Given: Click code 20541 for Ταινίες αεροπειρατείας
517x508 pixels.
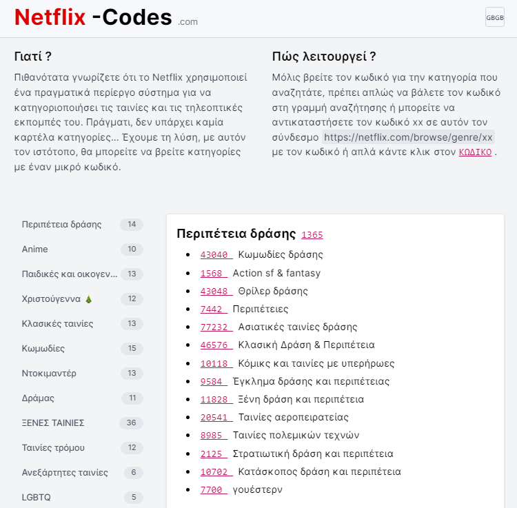Looking at the screenshot, I should (216, 417).
